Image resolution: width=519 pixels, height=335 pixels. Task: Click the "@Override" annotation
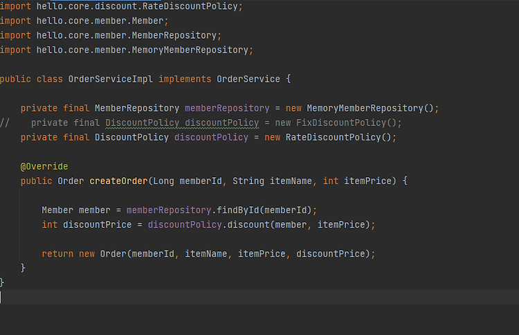coord(44,167)
